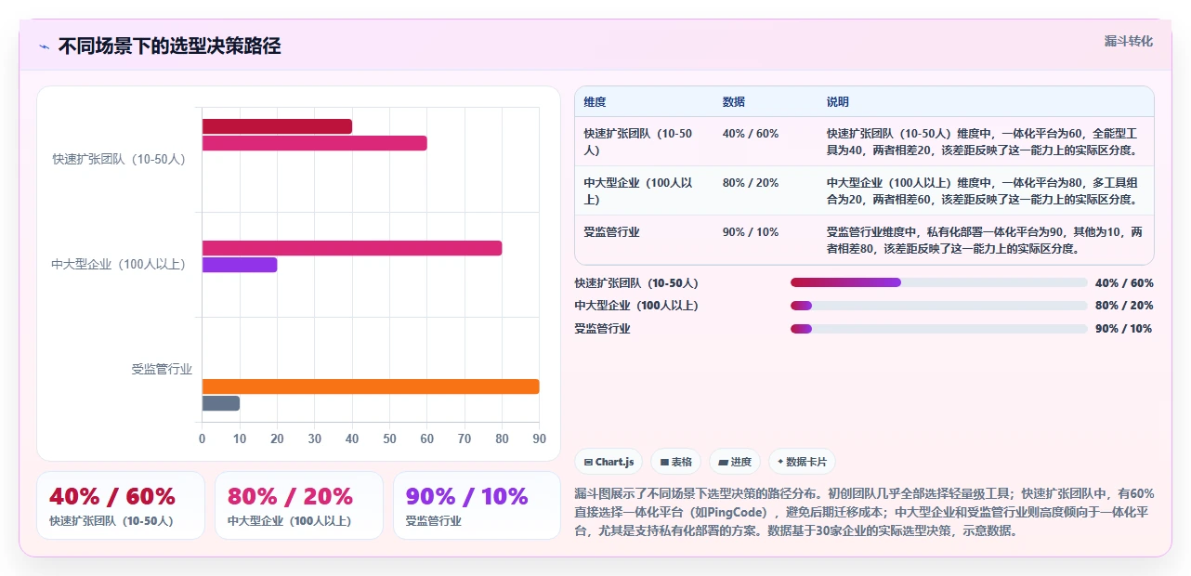This screenshot has height=576, width=1191.
Task: Open the 40% / 60% data card
Action: pyautogui.click(x=121, y=505)
